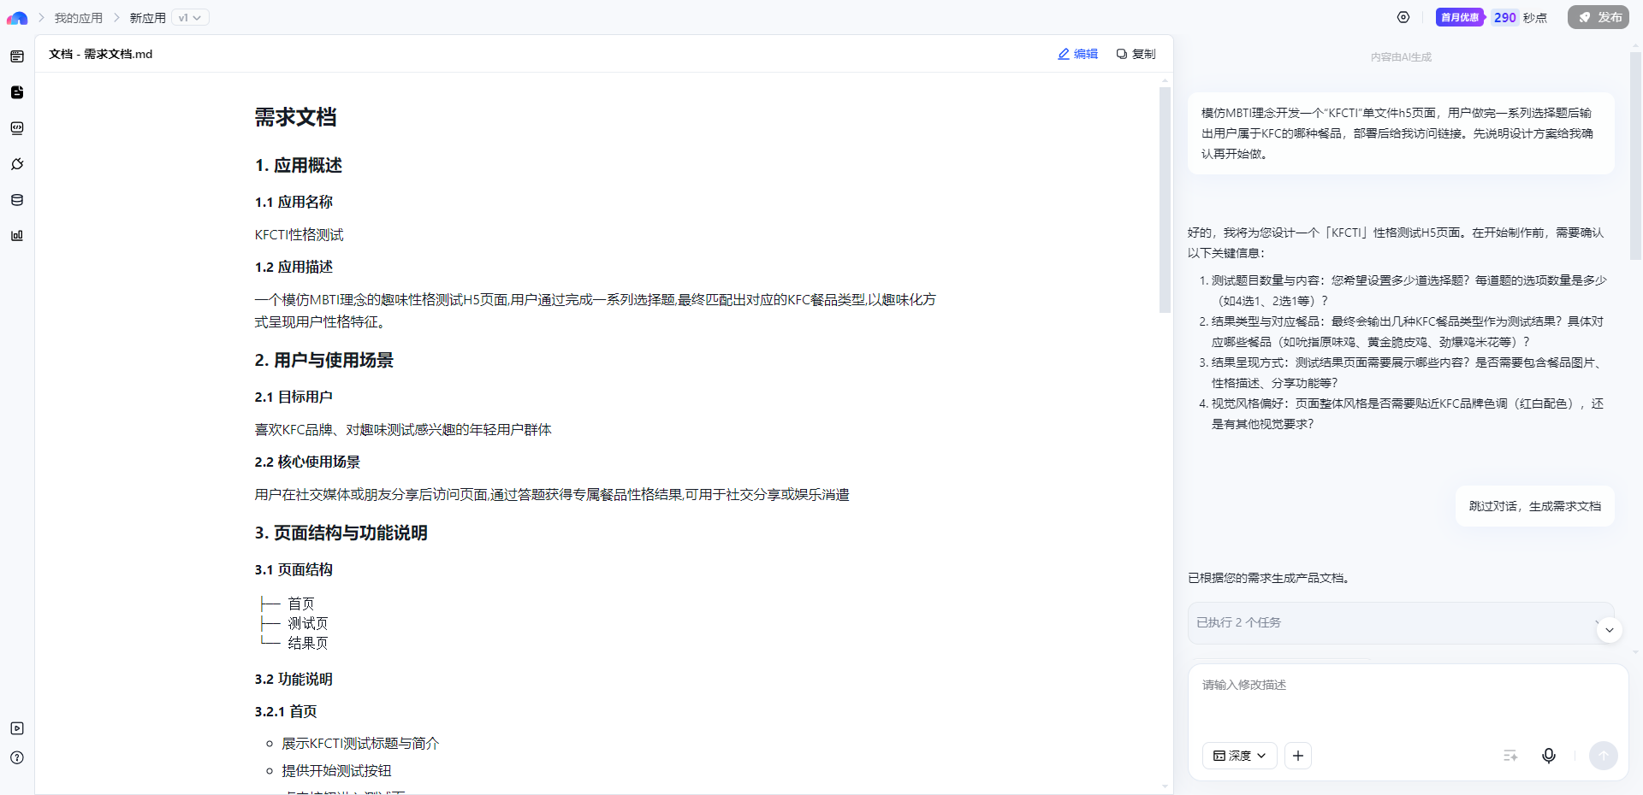
Task: Click the 发布 publish button
Action: coord(1599,17)
